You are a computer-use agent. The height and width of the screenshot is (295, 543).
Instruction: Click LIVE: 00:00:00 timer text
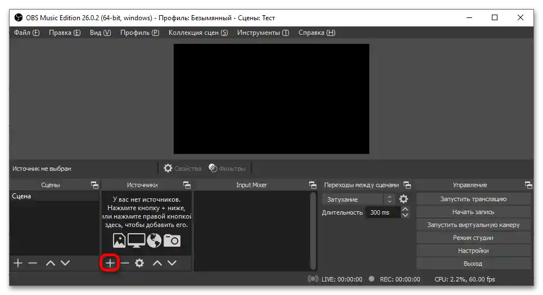[x=342, y=279]
